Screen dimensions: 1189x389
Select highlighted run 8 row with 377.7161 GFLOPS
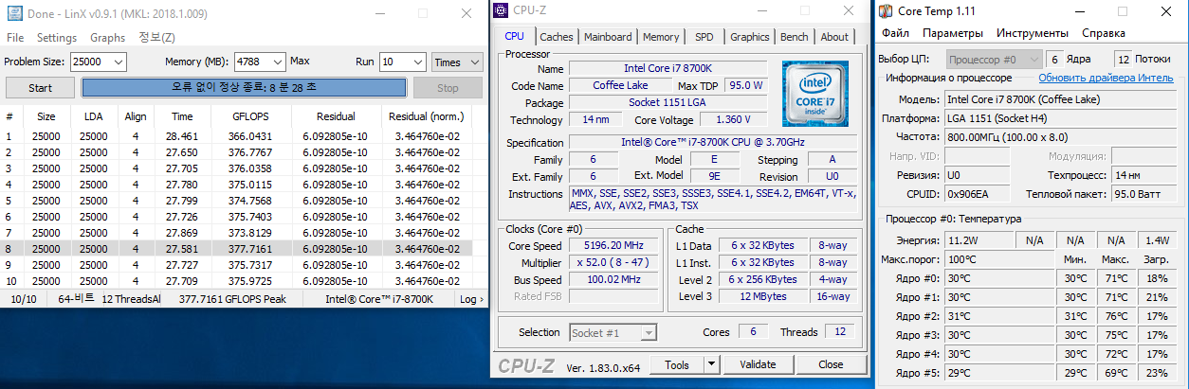236,248
